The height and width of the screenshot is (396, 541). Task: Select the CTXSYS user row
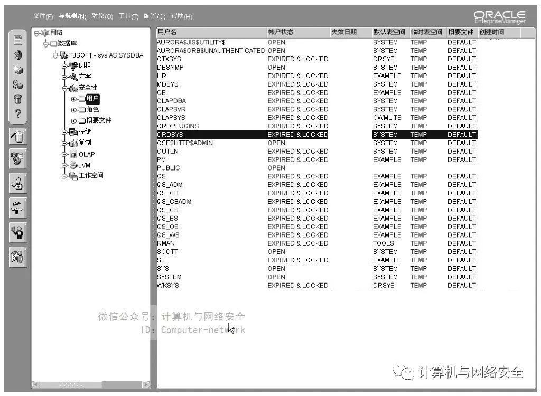click(317, 59)
